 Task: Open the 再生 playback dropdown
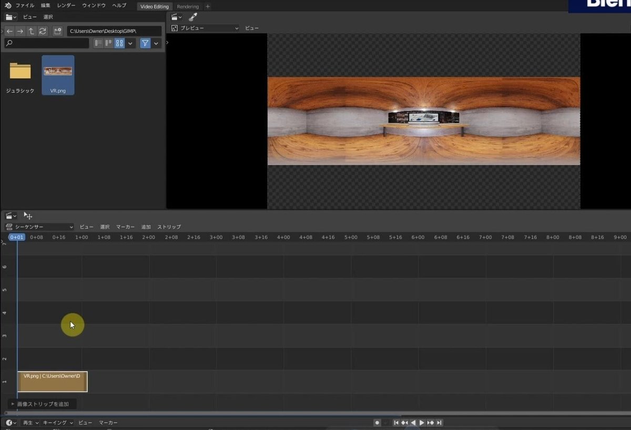[30, 423]
